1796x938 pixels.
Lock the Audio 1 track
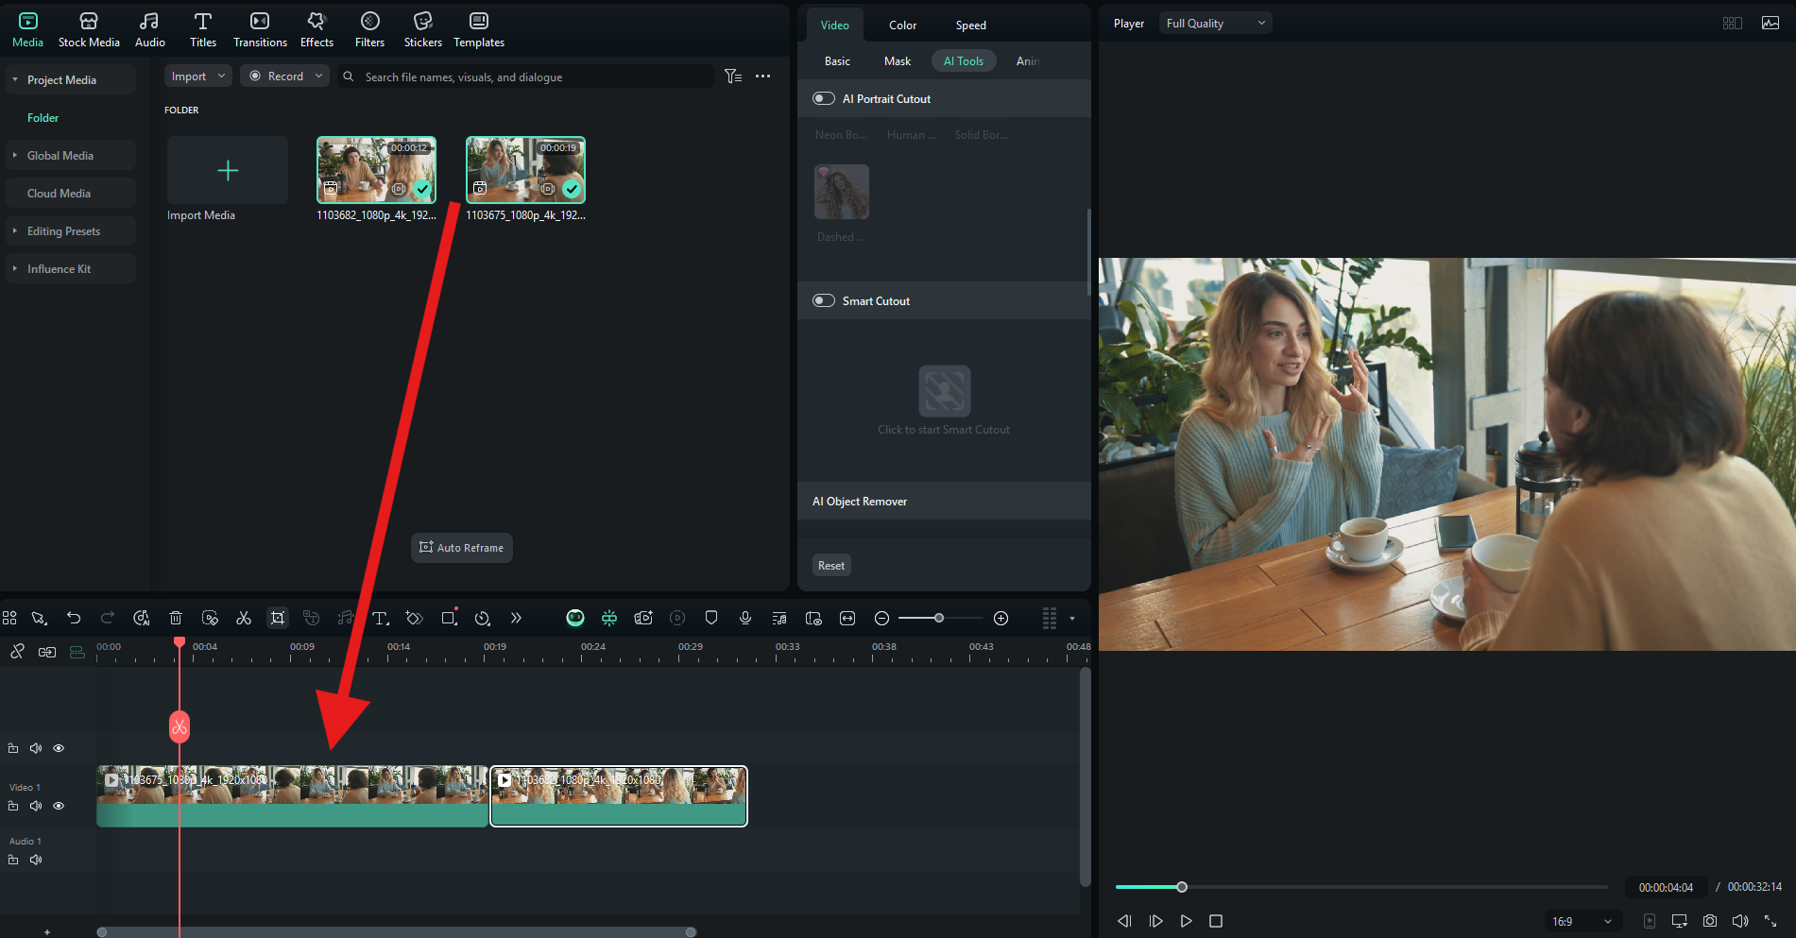tap(13, 860)
